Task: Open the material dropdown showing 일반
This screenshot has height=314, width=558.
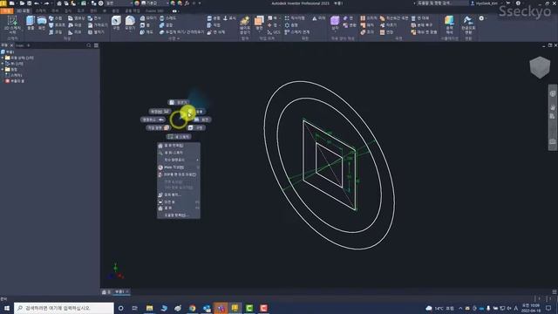Action: [x=118, y=3]
